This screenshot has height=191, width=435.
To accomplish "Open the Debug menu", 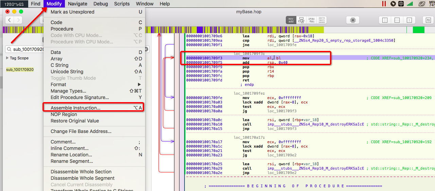I will pos(101,4).
